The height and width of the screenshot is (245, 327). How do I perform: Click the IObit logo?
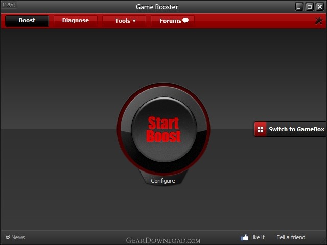pos(9,5)
